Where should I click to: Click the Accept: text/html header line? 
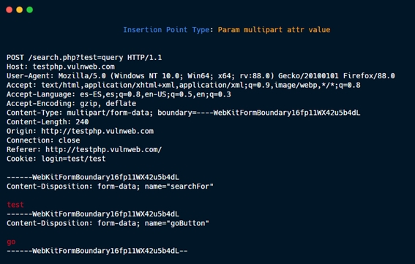(184, 85)
